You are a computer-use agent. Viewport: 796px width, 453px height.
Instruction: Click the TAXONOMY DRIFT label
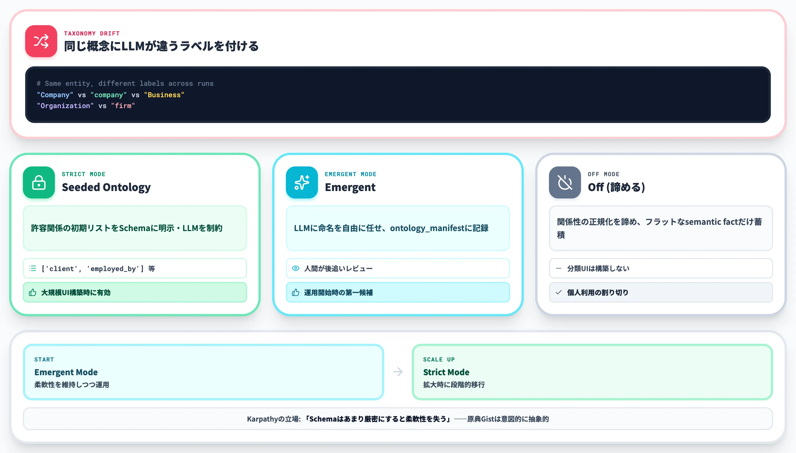pos(92,33)
